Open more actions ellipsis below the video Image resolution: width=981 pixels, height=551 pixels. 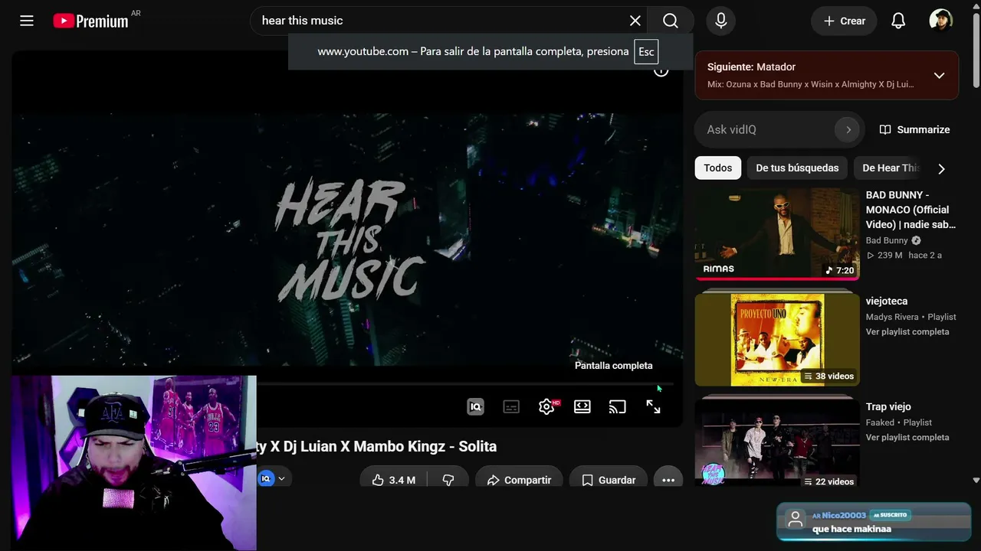pyautogui.click(x=668, y=480)
